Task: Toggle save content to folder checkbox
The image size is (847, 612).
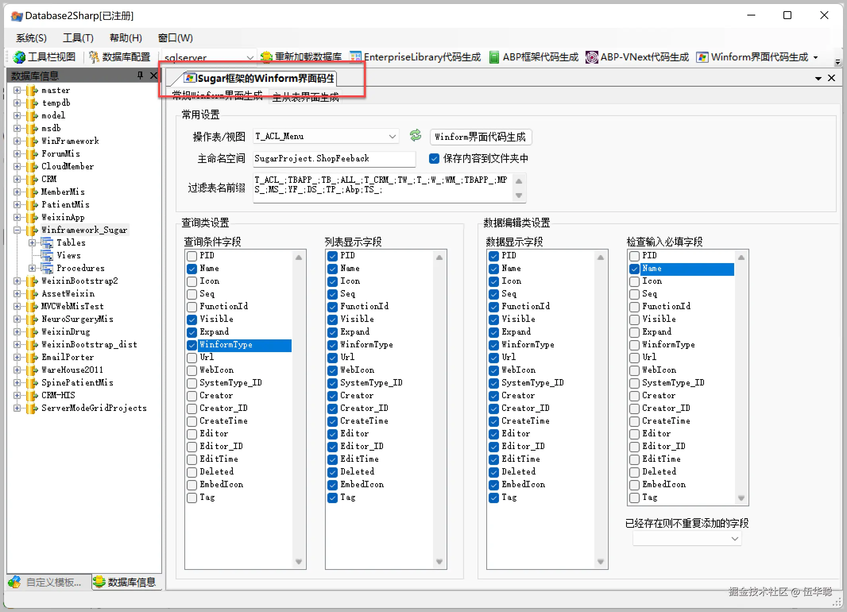Action: click(434, 159)
